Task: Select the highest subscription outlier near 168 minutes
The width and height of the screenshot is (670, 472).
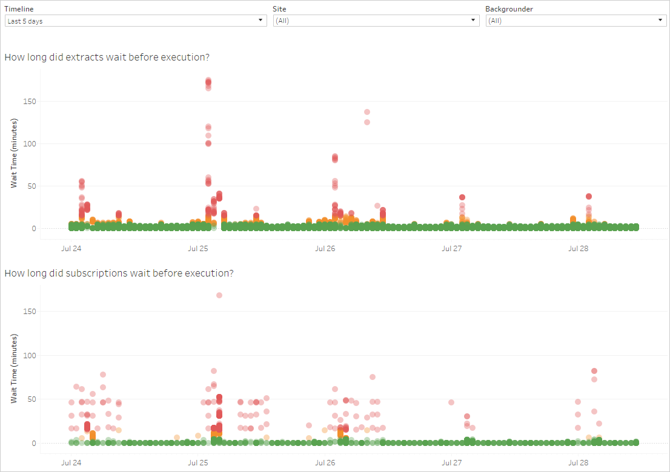Action: [x=219, y=295]
